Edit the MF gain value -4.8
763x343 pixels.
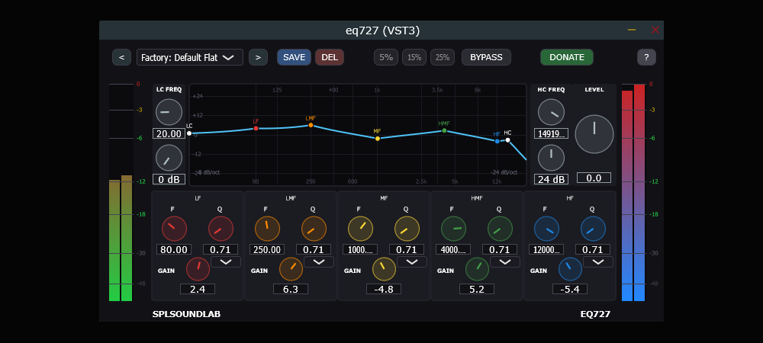pyautogui.click(x=384, y=289)
